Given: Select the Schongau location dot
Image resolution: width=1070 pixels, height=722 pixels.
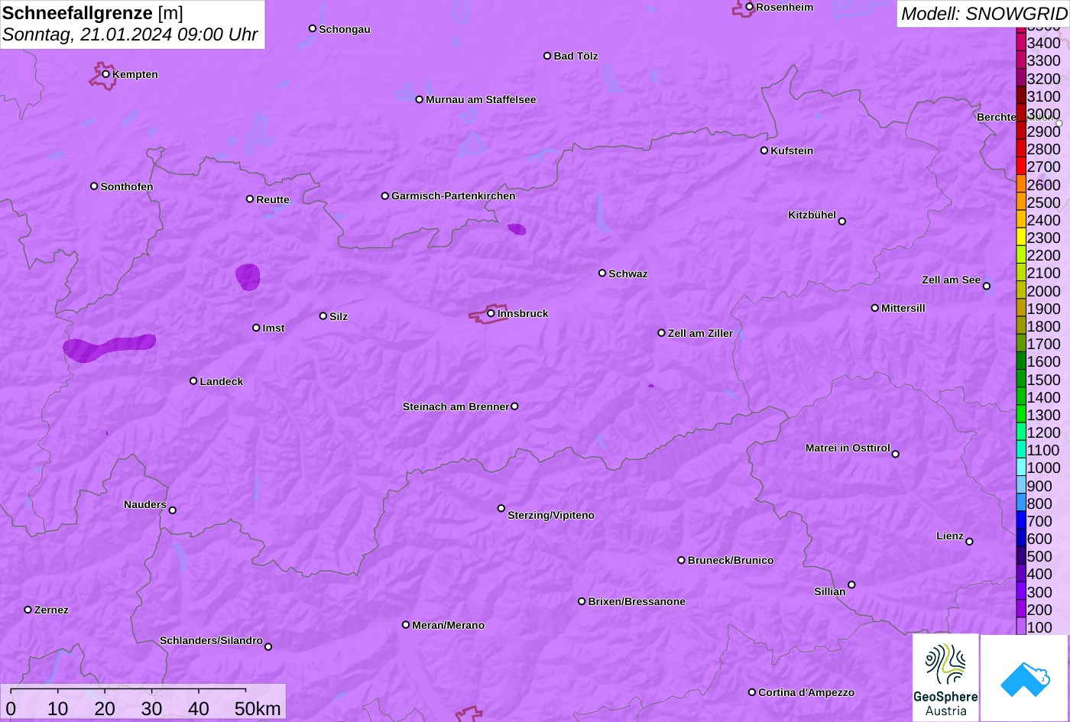Looking at the screenshot, I should pos(313,28).
